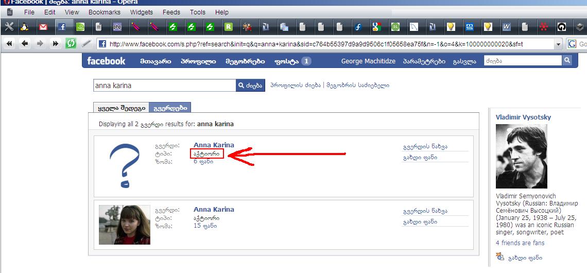Screen dimensions: 587x273
Task: Click the Rewind navigation button
Action: point(9,44)
